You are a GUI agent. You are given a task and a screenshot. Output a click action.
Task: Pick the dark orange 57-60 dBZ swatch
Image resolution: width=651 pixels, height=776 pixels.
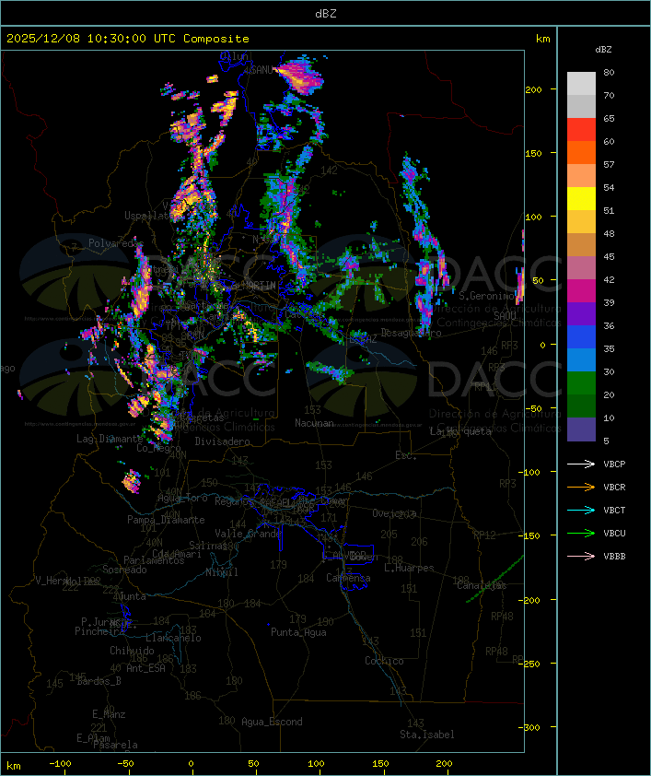pos(581,152)
